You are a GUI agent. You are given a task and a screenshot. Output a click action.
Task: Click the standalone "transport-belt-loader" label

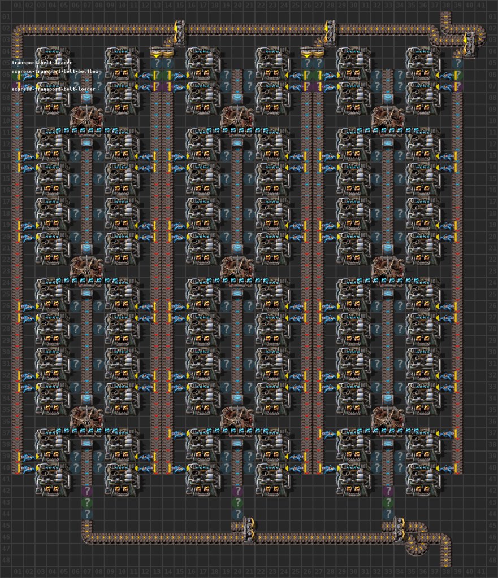pyautogui.click(x=42, y=63)
